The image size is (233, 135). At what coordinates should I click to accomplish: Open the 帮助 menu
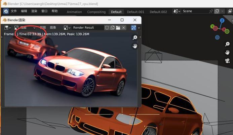(54, 11)
